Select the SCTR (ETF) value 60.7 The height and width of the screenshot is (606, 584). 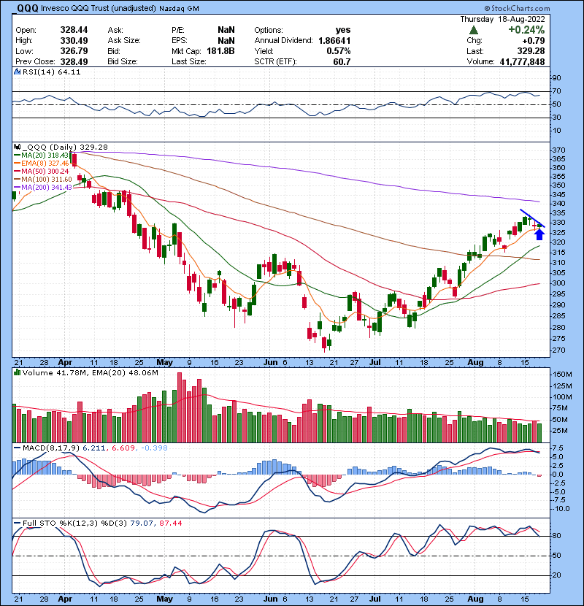pos(342,61)
